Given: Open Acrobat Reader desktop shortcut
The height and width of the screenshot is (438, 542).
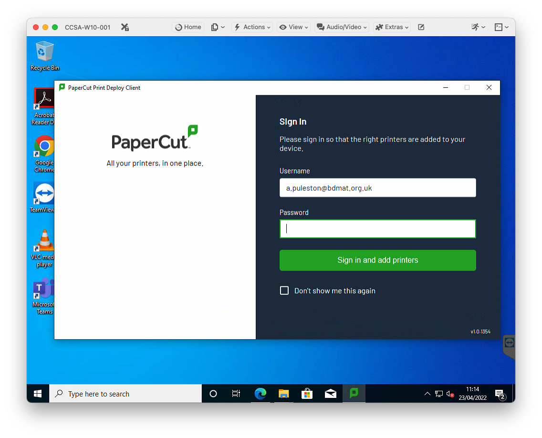Looking at the screenshot, I should click(x=43, y=106).
